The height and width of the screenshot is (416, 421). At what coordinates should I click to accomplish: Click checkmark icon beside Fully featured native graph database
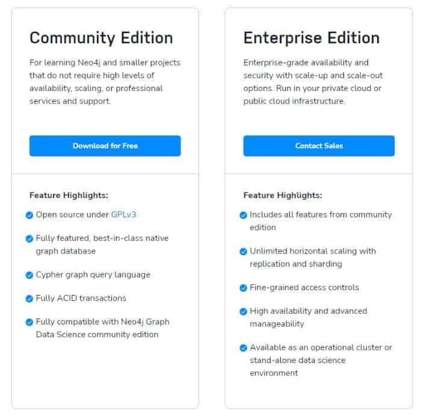29,238
